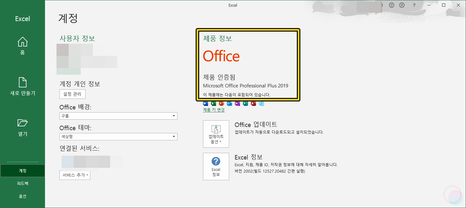The width and height of the screenshot is (466, 208).
Task: Click the 설정 관리 manage settings button
Action: [x=72, y=94]
